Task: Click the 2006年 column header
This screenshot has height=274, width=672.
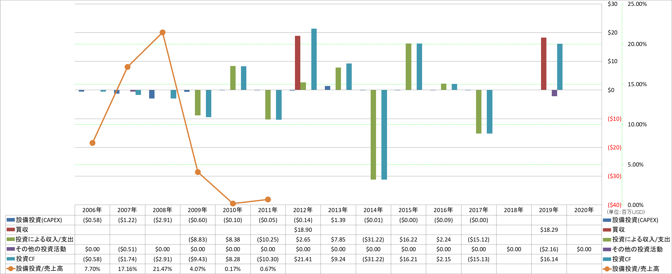Action: click(92, 210)
